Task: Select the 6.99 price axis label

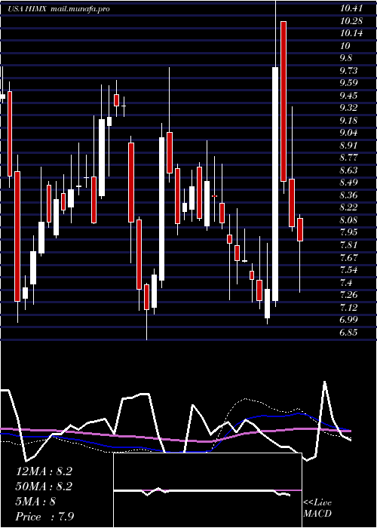Action: [349, 321]
